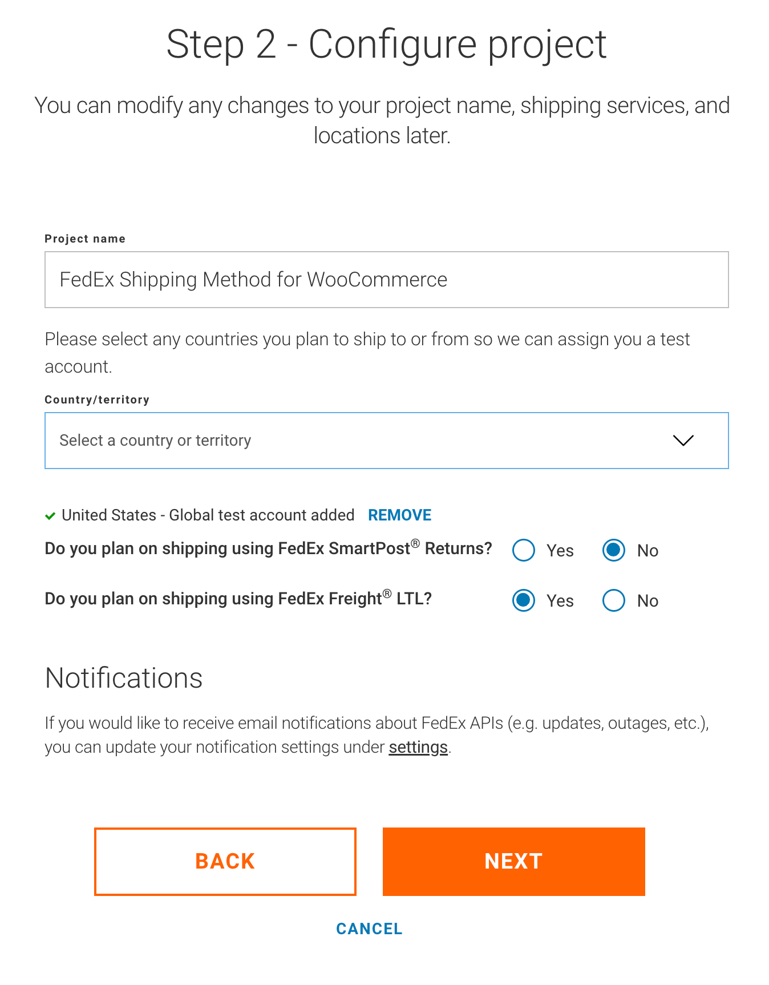Click the FedEx SmartPost Returns question text
The height and width of the screenshot is (985, 769).
click(268, 549)
